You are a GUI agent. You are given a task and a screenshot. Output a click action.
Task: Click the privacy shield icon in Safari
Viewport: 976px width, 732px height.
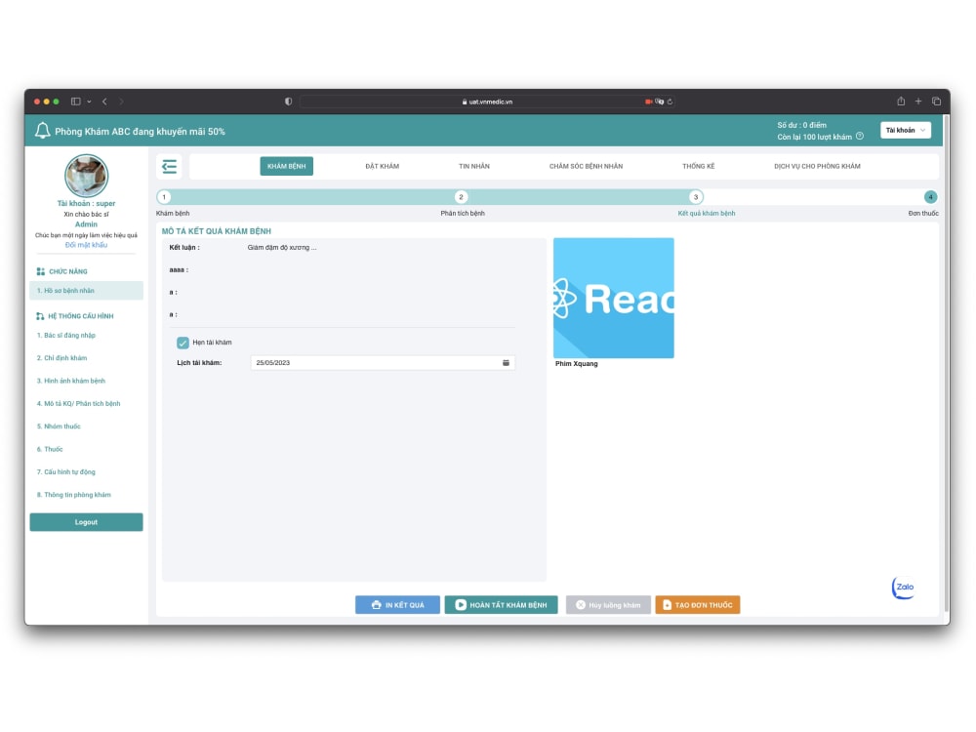coord(288,102)
